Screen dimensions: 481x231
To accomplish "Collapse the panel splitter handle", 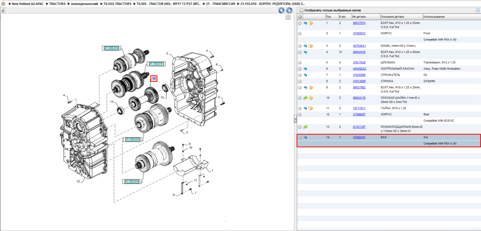I will click(294, 119).
